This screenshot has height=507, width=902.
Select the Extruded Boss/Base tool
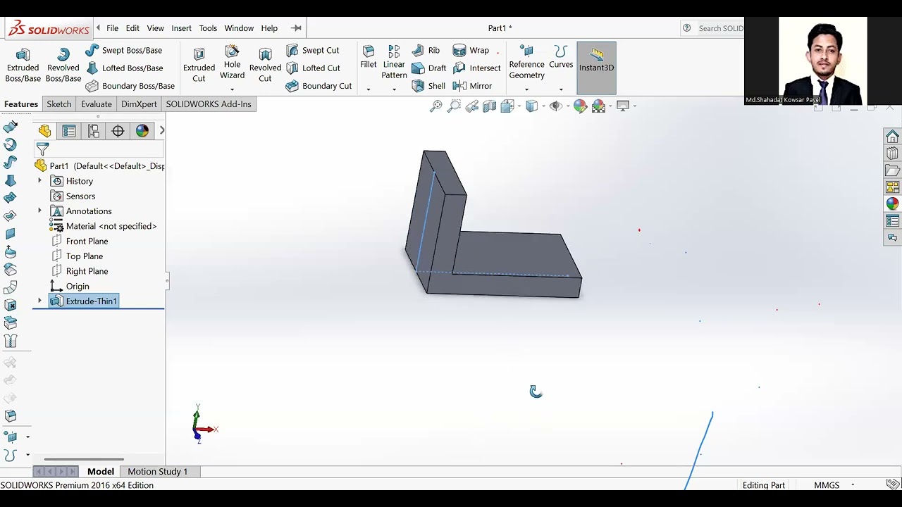[x=23, y=66]
